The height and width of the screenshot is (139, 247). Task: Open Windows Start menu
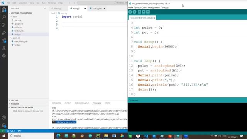pyautogui.click(x=4, y=136)
